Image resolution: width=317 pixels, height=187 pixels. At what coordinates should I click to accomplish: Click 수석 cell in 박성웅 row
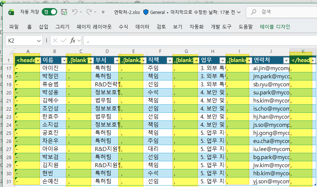click(x=160, y=93)
